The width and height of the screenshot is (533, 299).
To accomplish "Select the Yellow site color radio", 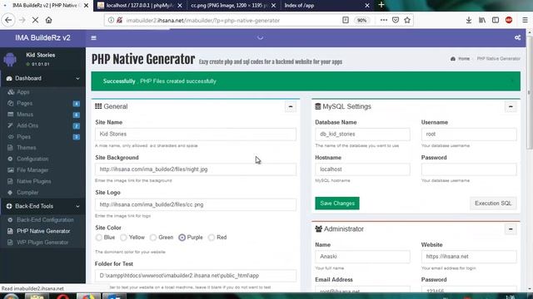I will (x=123, y=238).
